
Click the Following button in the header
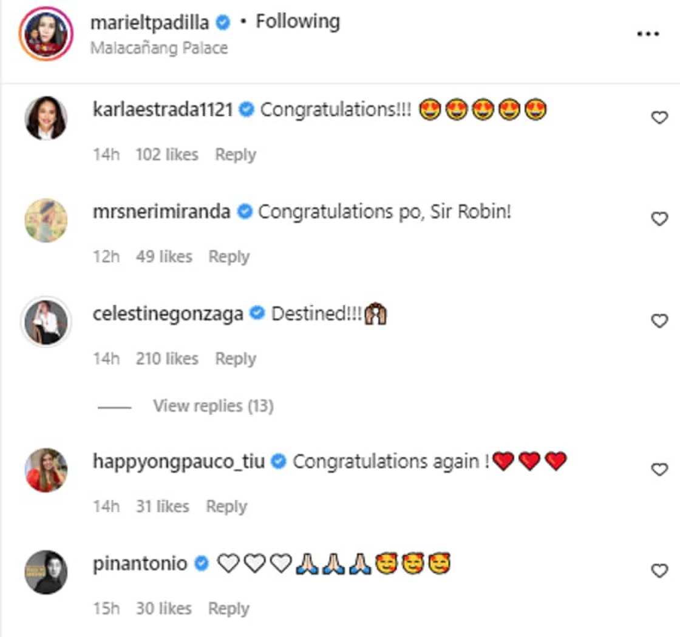(x=297, y=22)
